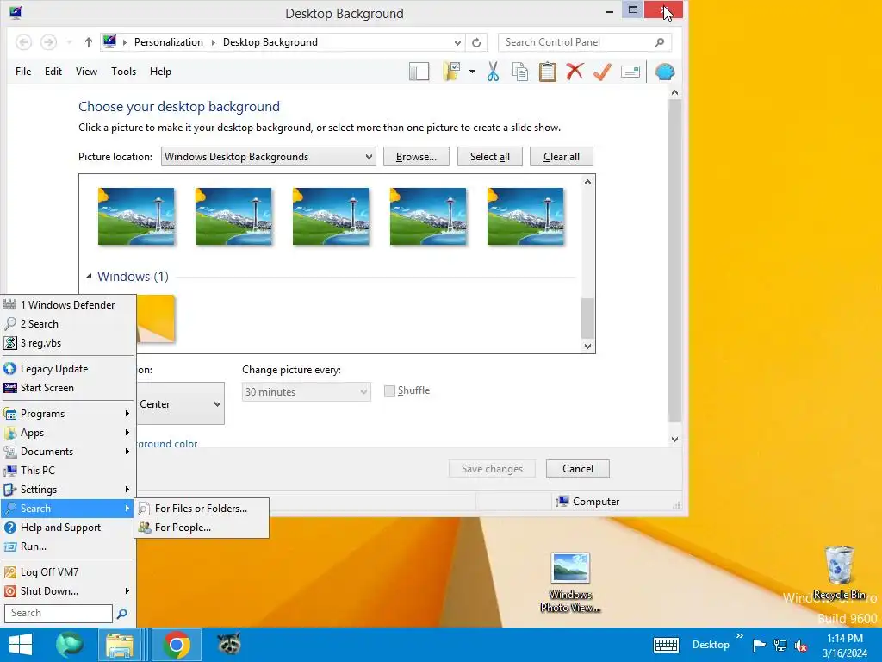Click the network tray icon
This screenshot has height=662, width=882.
[780, 645]
